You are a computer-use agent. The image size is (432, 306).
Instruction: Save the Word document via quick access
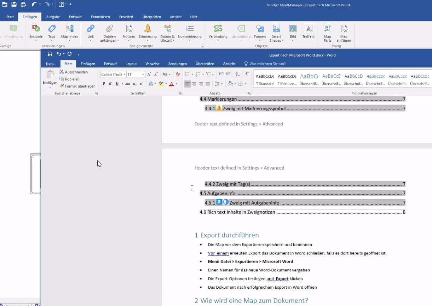click(x=50, y=54)
